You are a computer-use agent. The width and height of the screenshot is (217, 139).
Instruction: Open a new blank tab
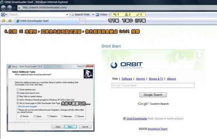click(x=82, y=21)
